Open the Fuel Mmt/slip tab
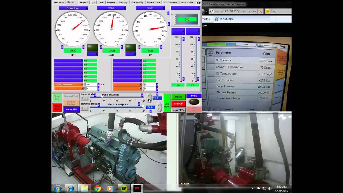 coord(137,2)
